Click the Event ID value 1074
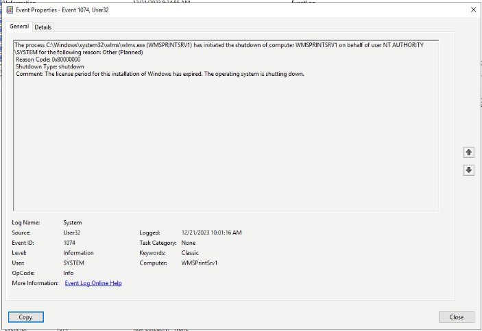Screen dimensions: 482x331 tap(69, 243)
